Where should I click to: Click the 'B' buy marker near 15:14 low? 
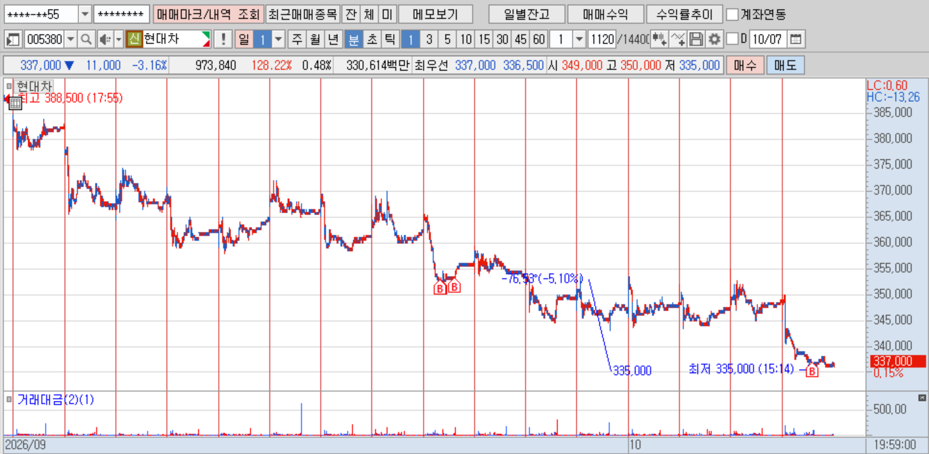(812, 371)
